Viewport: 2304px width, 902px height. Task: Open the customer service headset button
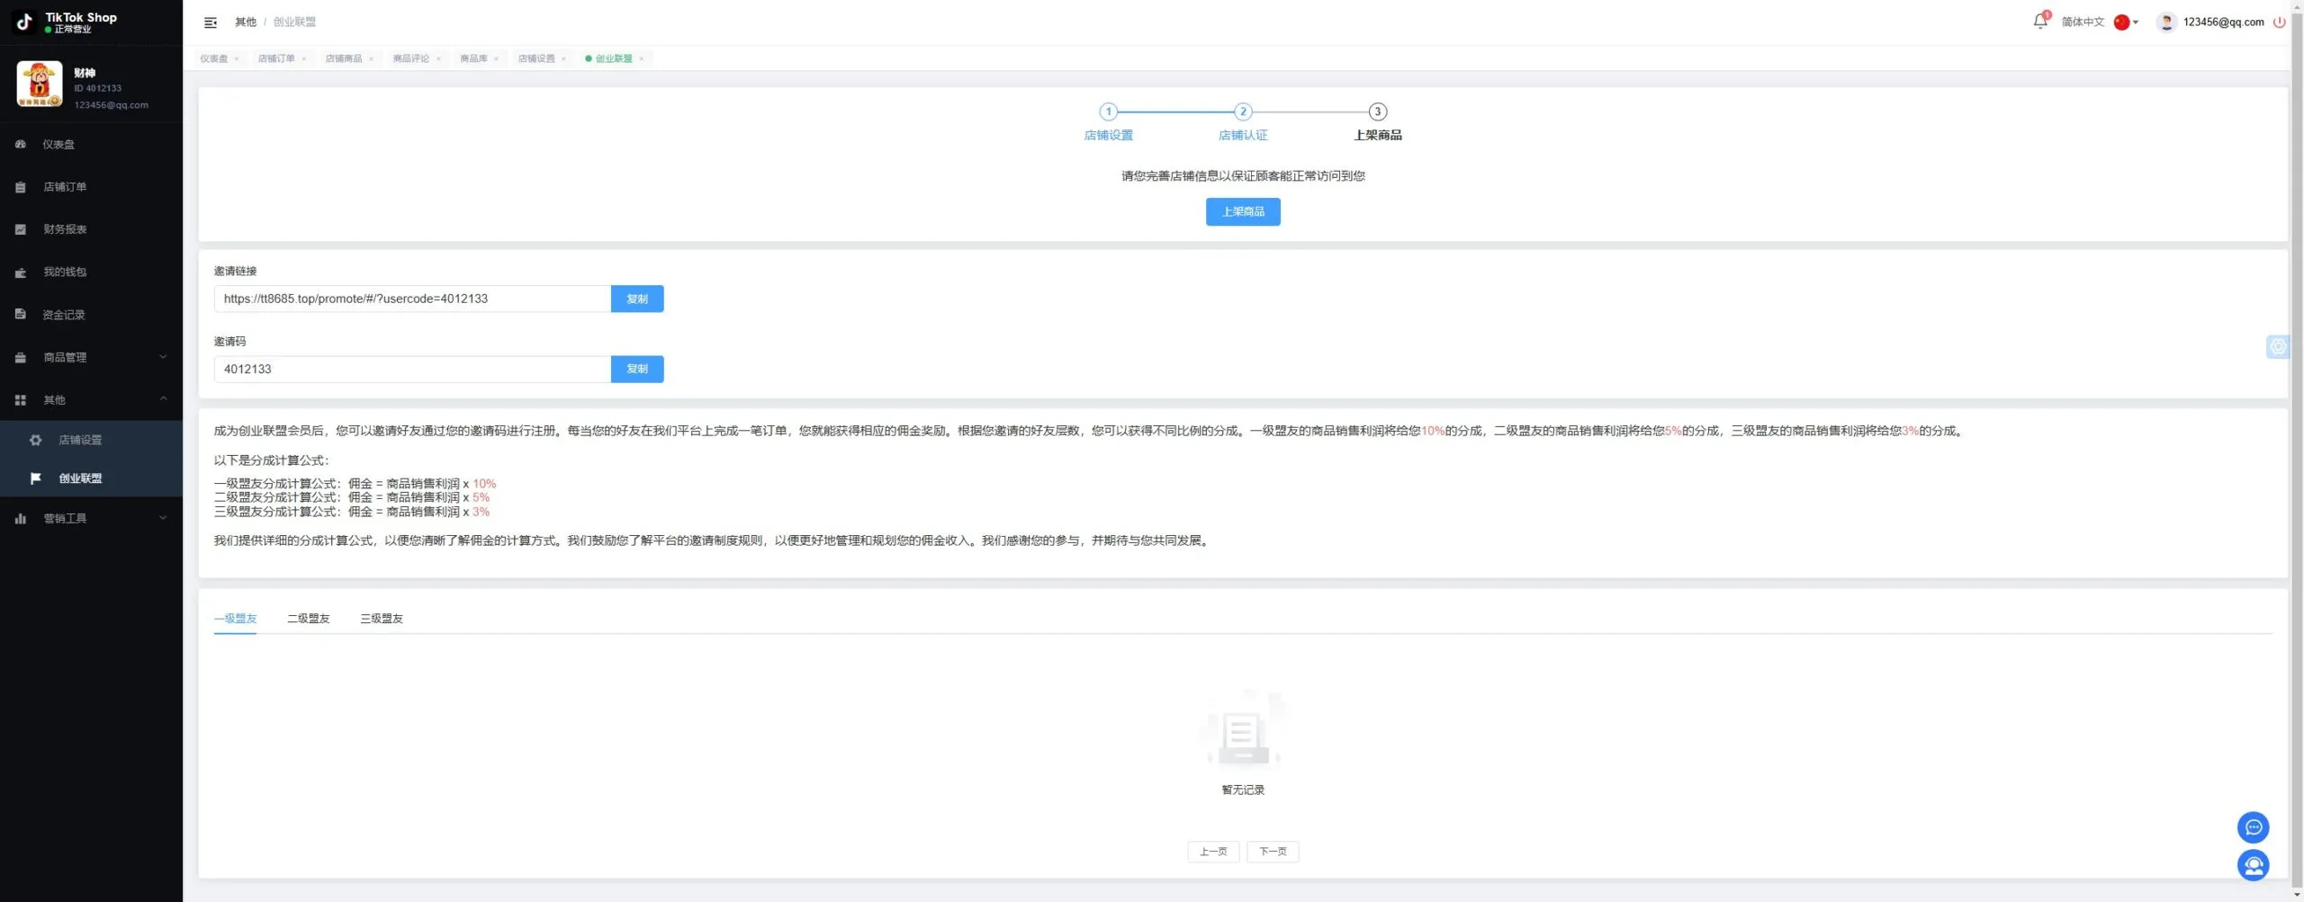point(2253,865)
